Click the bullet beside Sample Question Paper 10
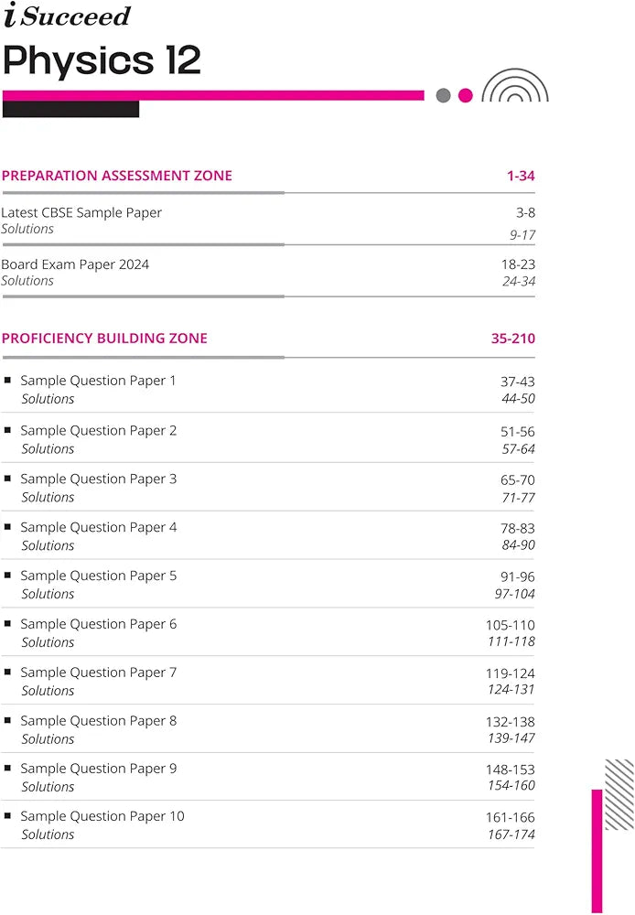 pos(8,815)
